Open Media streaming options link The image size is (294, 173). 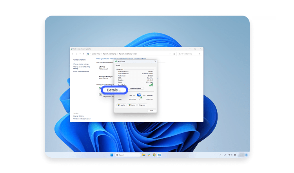[81, 71]
